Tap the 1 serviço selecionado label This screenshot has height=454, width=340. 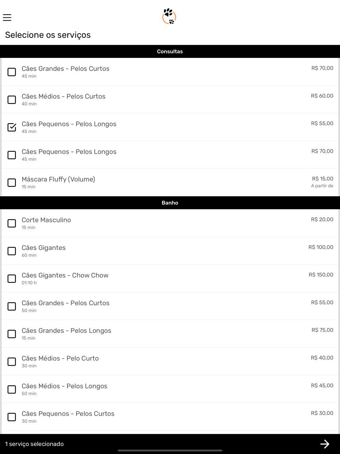(34, 444)
